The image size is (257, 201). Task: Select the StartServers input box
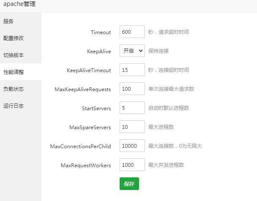(132, 108)
